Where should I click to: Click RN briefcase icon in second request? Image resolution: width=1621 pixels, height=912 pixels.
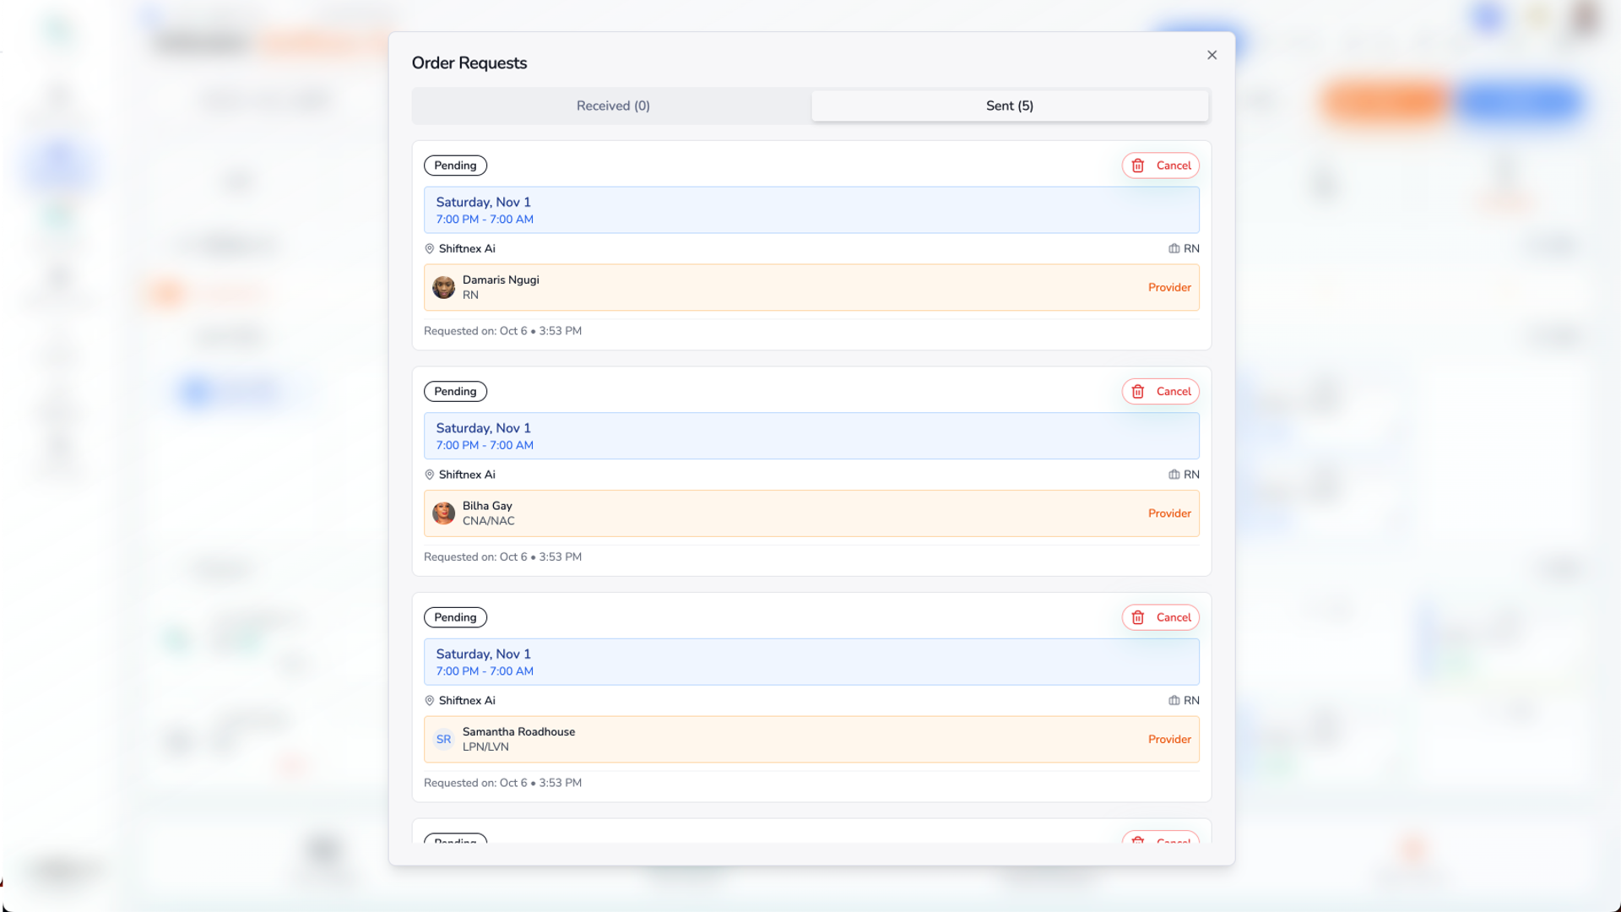point(1174,475)
